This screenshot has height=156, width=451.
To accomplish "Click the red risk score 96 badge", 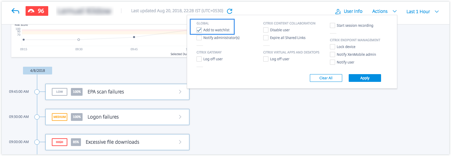I will (x=37, y=11).
